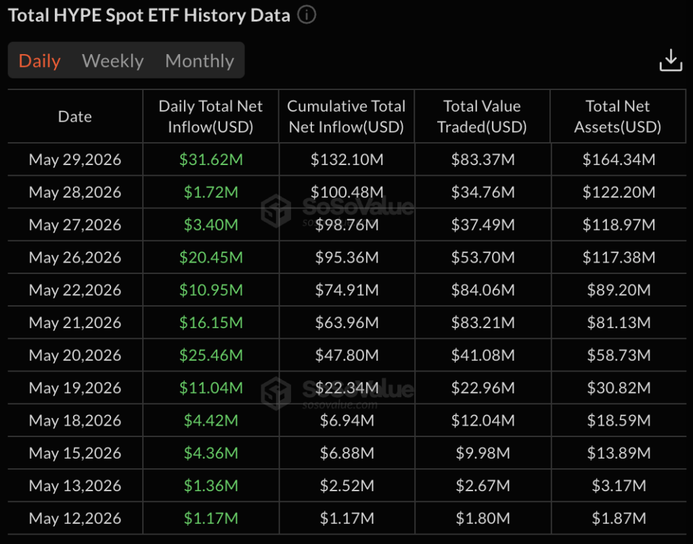Image resolution: width=693 pixels, height=544 pixels.
Task: Select the May 18,2026 date cell
Action: tap(74, 421)
